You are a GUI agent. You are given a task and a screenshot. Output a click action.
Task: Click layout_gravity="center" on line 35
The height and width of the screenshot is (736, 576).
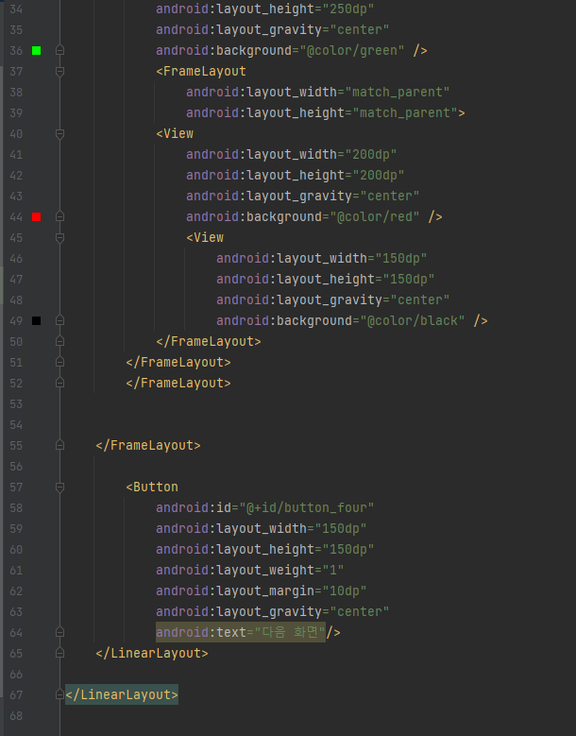273,29
